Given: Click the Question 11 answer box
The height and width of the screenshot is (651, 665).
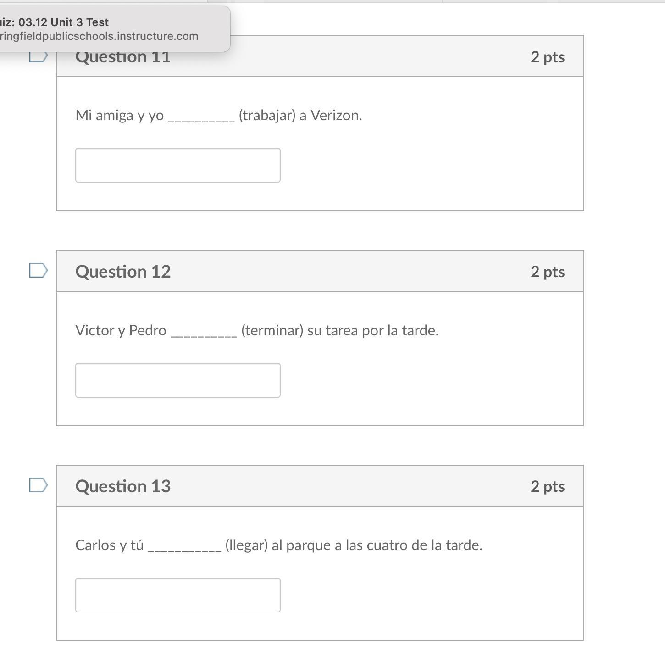Looking at the screenshot, I should (177, 165).
